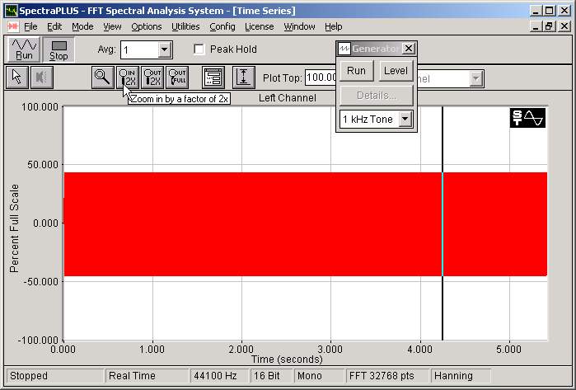Open the Utilities menu
This screenshot has width=576, height=390.
[x=185, y=26]
